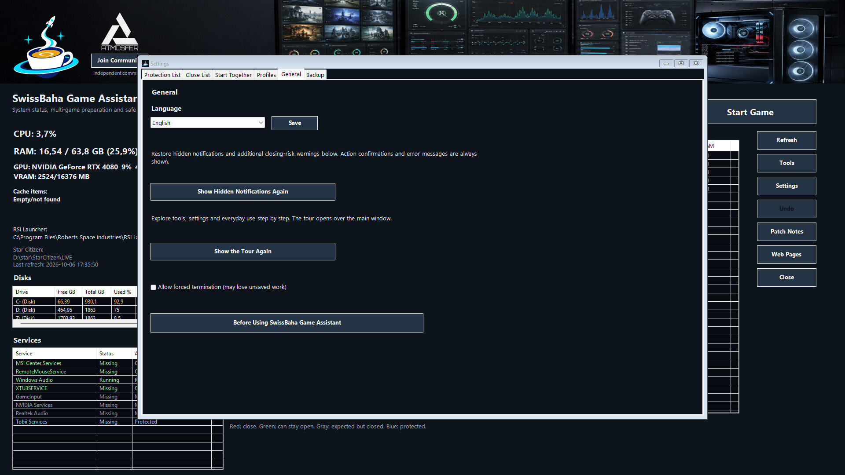This screenshot has height=475, width=845.
Task: Maximize the Settings window
Action: [x=681, y=63]
